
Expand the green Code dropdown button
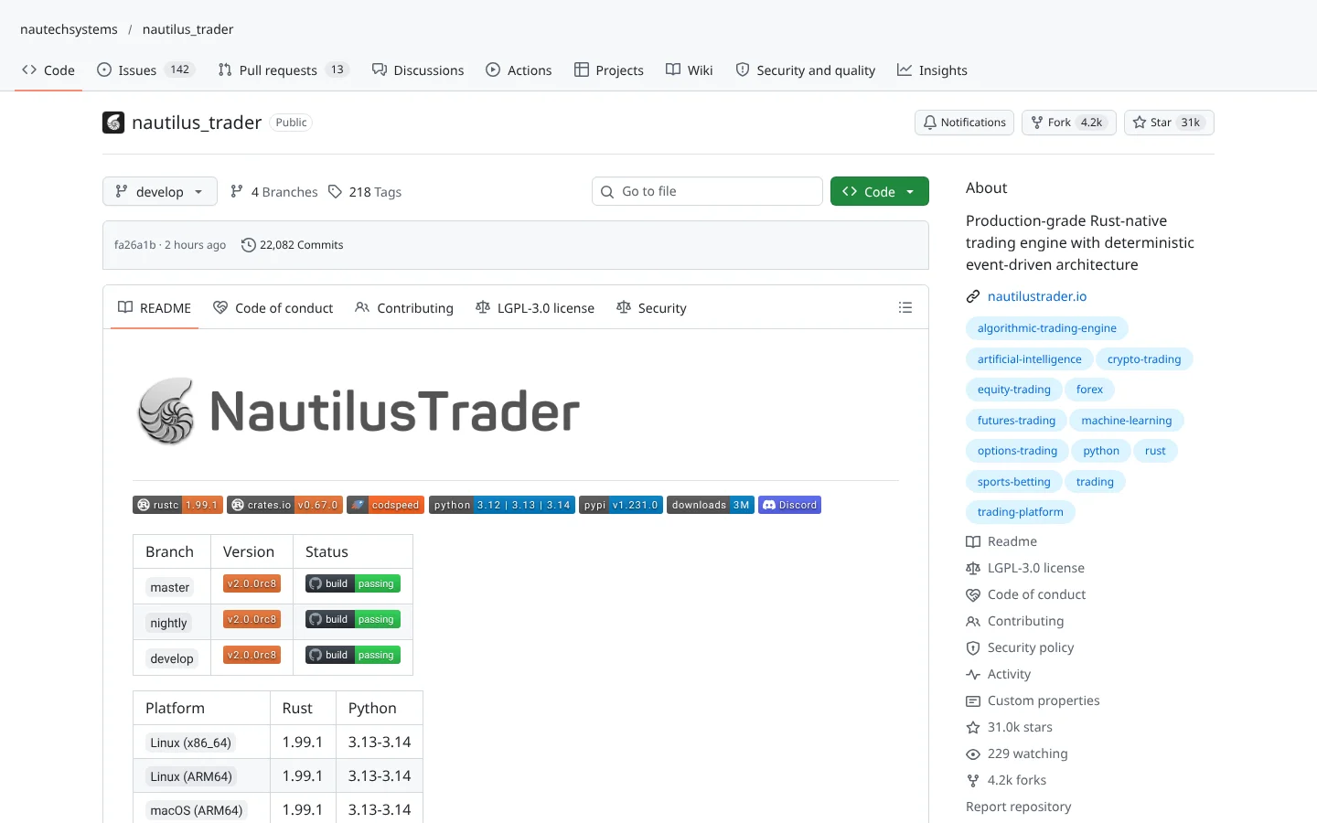880,191
